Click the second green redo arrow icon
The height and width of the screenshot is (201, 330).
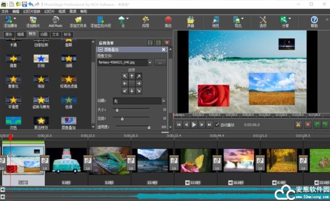click(x=325, y=124)
